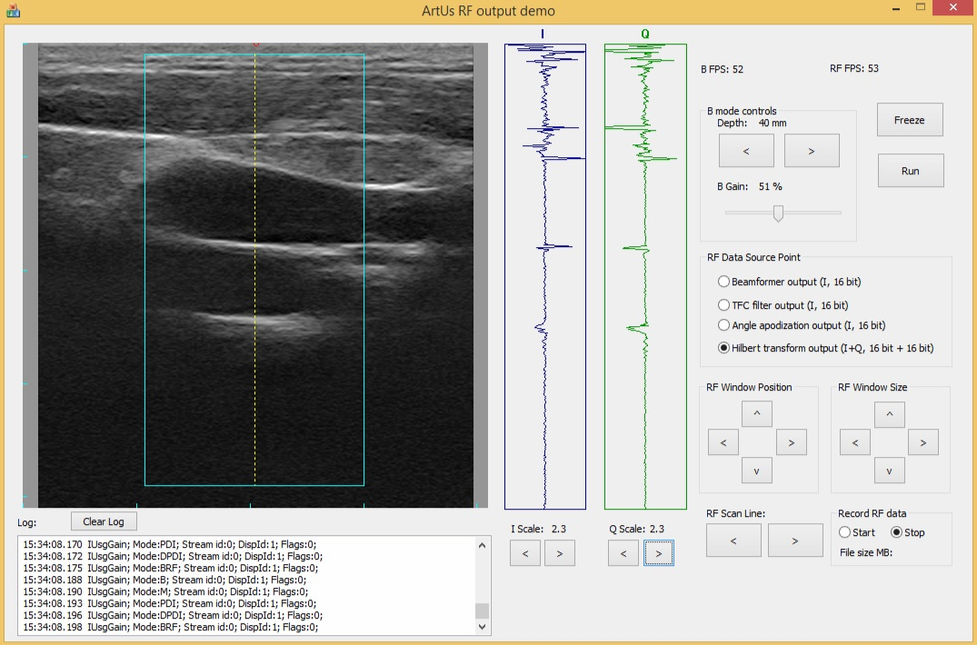Move RF window position left

723,442
